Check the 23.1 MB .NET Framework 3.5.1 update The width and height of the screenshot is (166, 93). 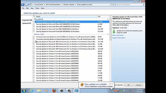pyautogui.click(x=34, y=42)
